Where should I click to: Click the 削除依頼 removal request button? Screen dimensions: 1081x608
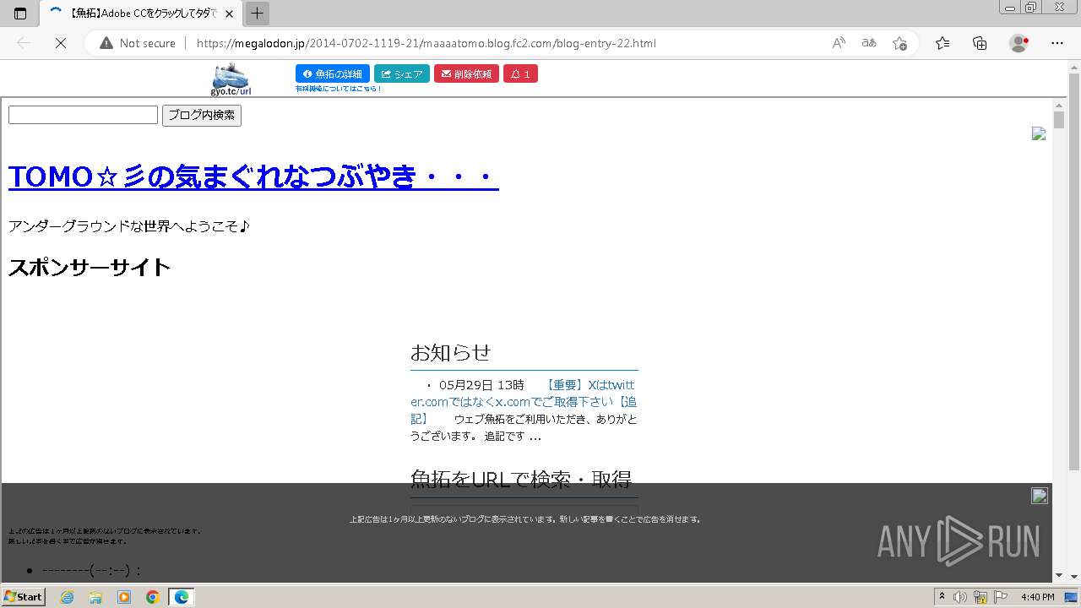(466, 74)
